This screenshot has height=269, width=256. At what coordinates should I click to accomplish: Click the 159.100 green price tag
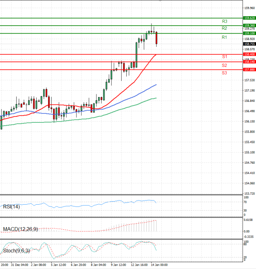click(249, 33)
